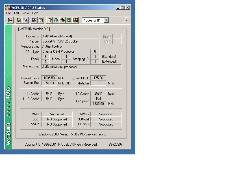Click the Save floppy disk icon

pyautogui.click(x=19, y=20)
